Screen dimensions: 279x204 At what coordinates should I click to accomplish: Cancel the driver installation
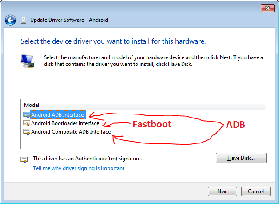pos(255,192)
